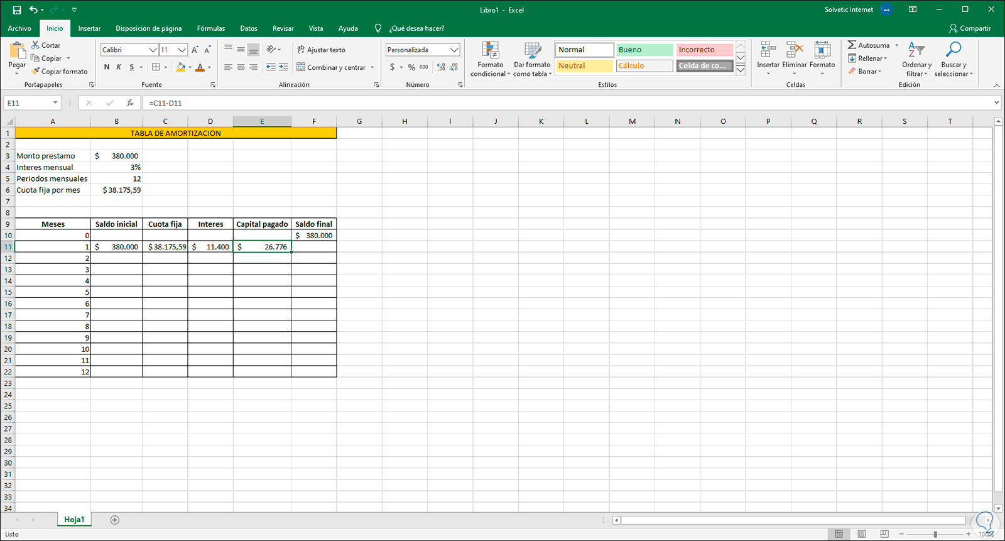This screenshot has height=541, width=1005.
Task: Click the Insertar celdas icon
Action: (x=768, y=50)
